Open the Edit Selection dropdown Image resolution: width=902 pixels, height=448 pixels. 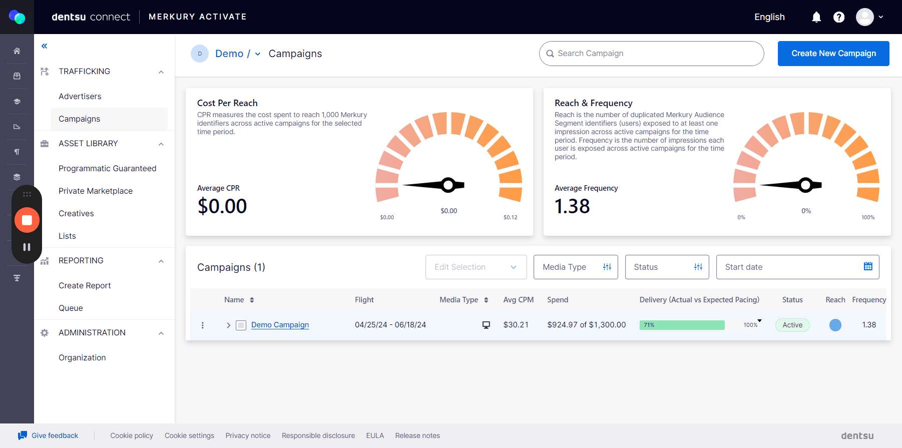click(x=476, y=267)
